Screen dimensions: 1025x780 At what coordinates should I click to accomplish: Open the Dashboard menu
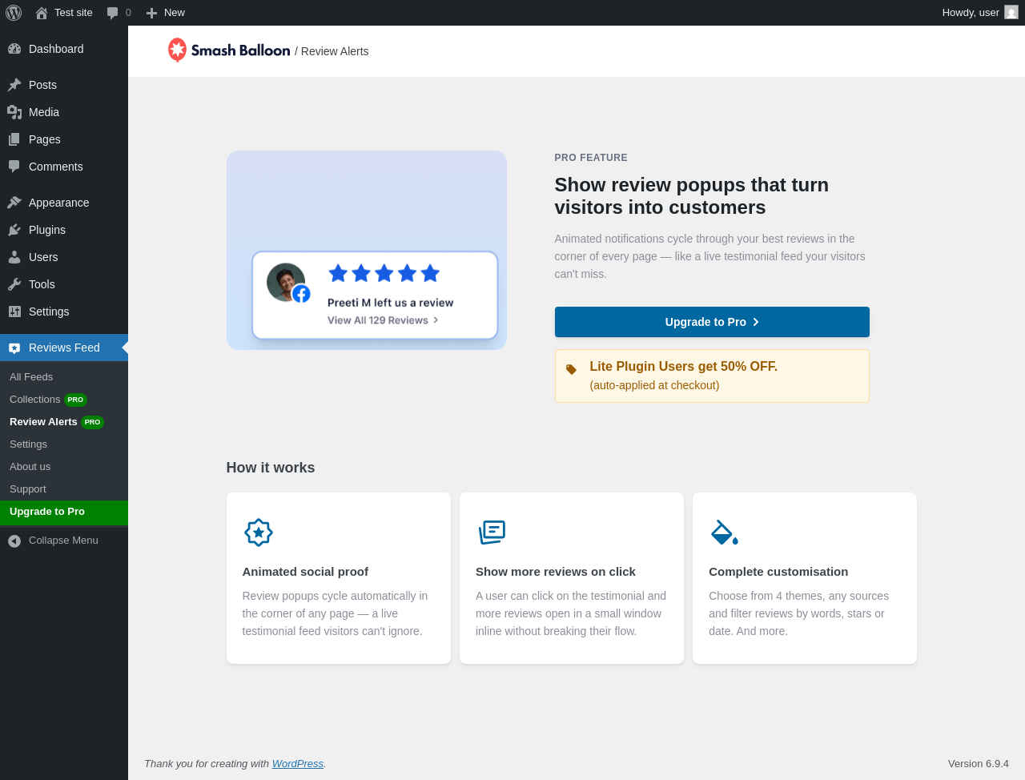pos(64,49)
